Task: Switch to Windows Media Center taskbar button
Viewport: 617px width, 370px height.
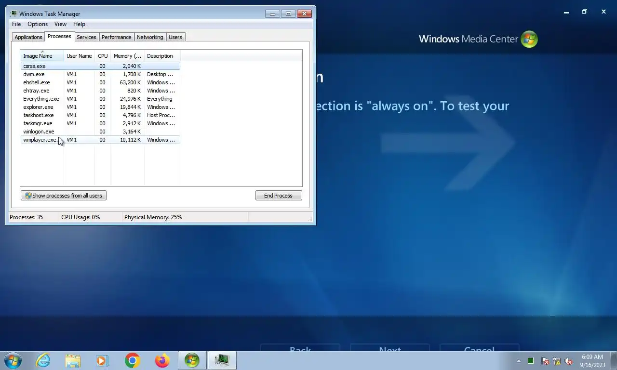Action: click(192, 360)
